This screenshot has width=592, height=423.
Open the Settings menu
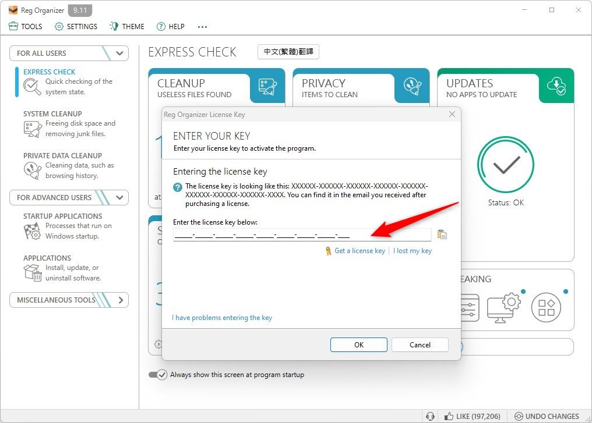(76, 26)
